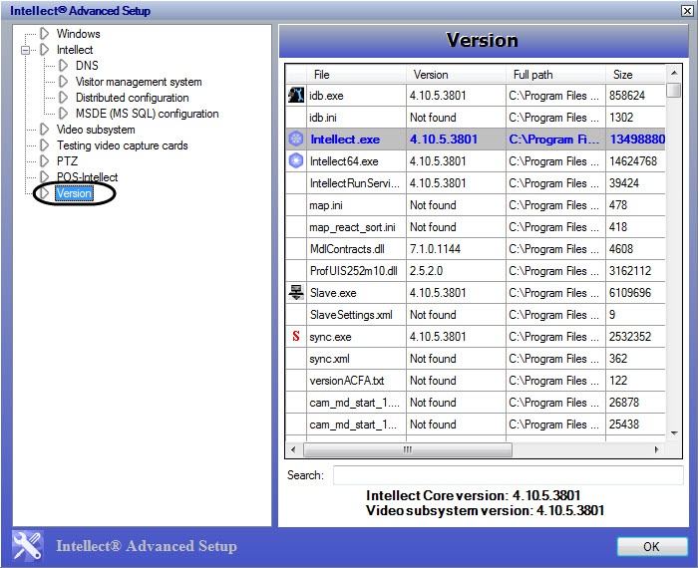This screenshot has height=568, width=698.
Task: Click the Intellect.exe snowflake icon
Action: click(296, 140)
